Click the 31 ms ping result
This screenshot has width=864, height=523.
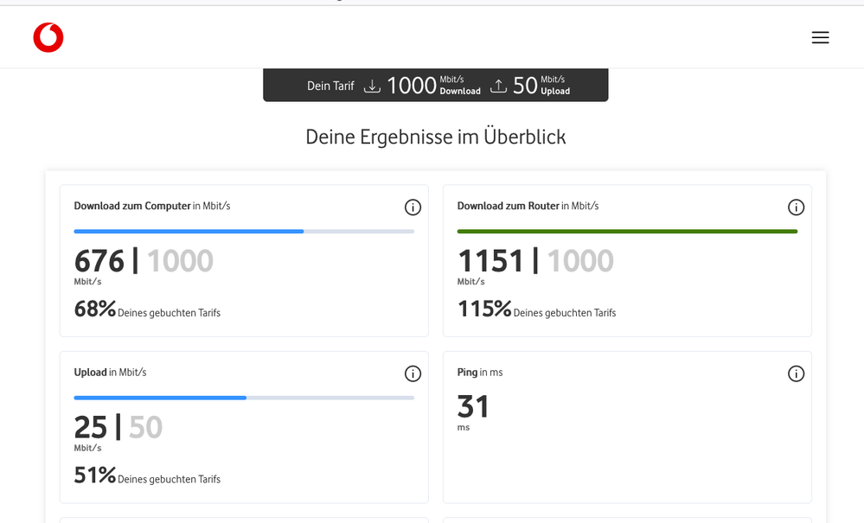pyautogui.click(x=473, y=407)
